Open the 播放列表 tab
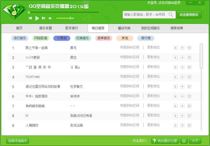The width and height of the screenshot is (210, 146). coord(124,28)
